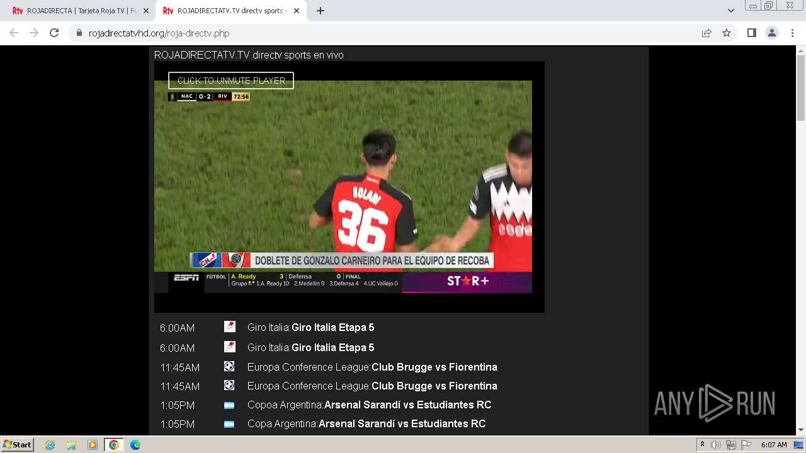View site information lock icon
Image resolution: width=806 pixels, height=453 pixels.
(x=79, y=33)
